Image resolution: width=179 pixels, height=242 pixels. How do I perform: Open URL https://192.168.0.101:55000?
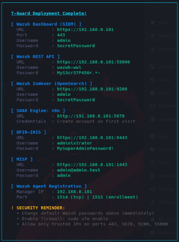tap(94, 62)
